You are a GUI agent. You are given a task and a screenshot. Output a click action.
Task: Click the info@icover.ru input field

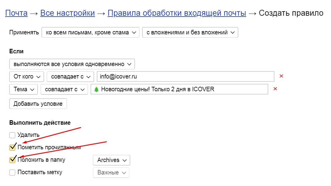click(x=186, y=77)
